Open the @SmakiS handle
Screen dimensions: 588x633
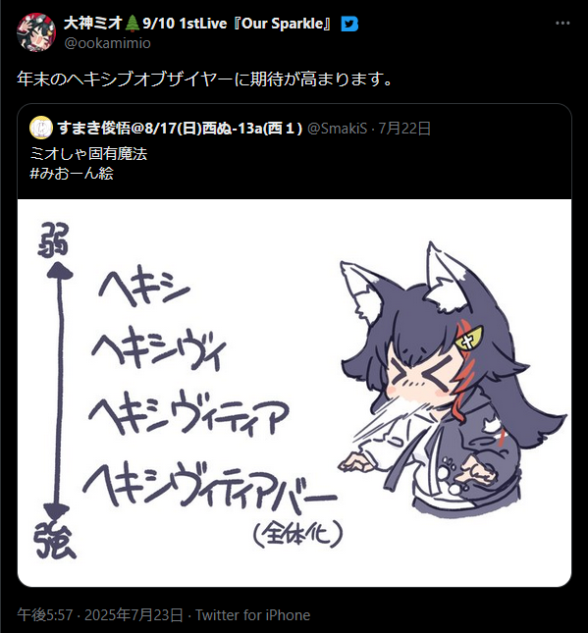tap(338, 129)
